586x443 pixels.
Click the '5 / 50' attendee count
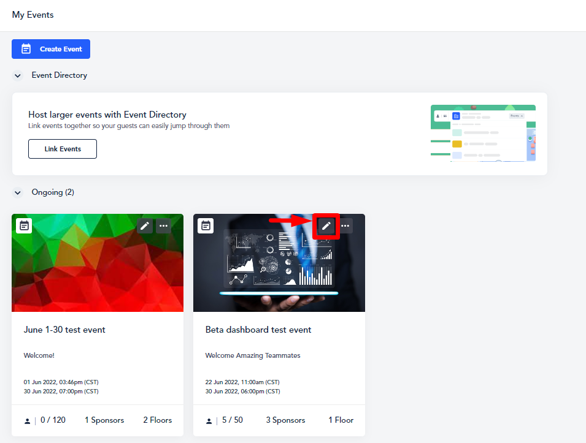click(233, 420)
